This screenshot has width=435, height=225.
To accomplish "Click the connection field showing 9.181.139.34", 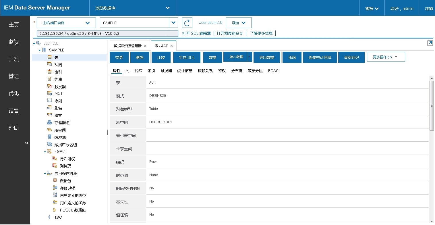I will (107, 33).
